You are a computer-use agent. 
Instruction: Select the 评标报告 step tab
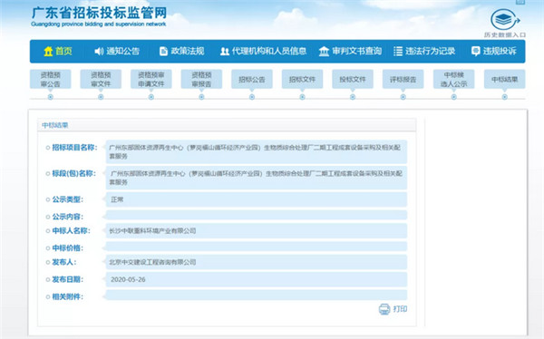(403, 79)
